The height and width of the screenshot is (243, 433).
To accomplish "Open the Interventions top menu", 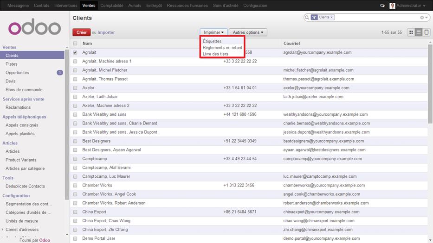I will click(66, 6).
